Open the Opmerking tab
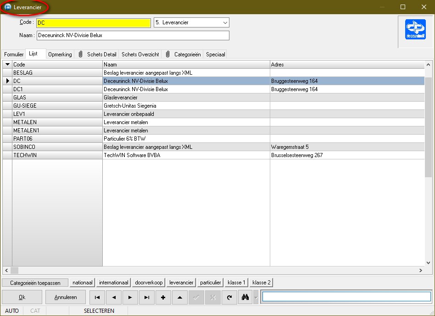This screenshot has height=316, width=435. click(60, 54)
